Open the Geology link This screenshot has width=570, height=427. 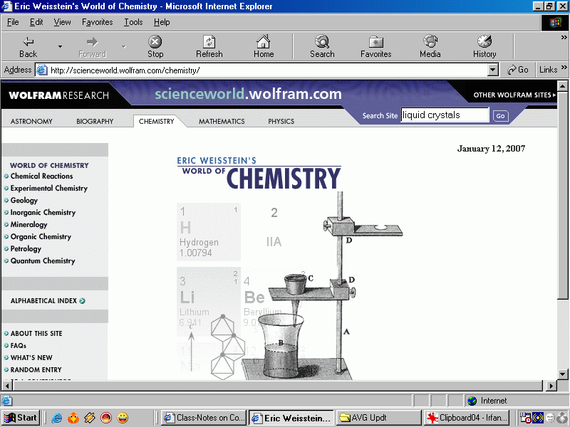pyautogui.click(x=24, y=201)
